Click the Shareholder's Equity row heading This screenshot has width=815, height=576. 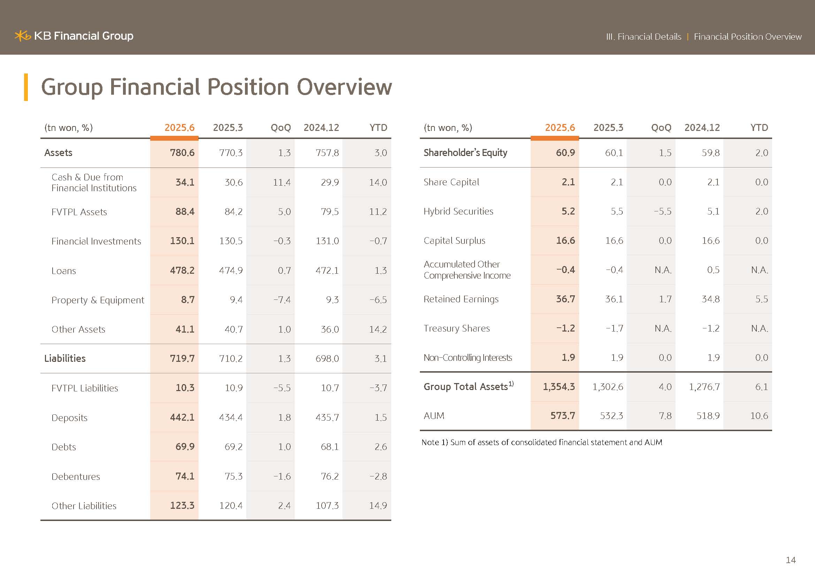(x=465, y=153)
